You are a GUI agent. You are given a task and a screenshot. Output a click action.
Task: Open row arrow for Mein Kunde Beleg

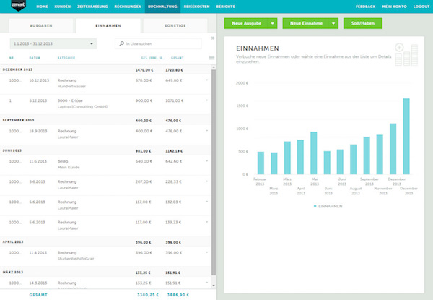pos(207,161)
